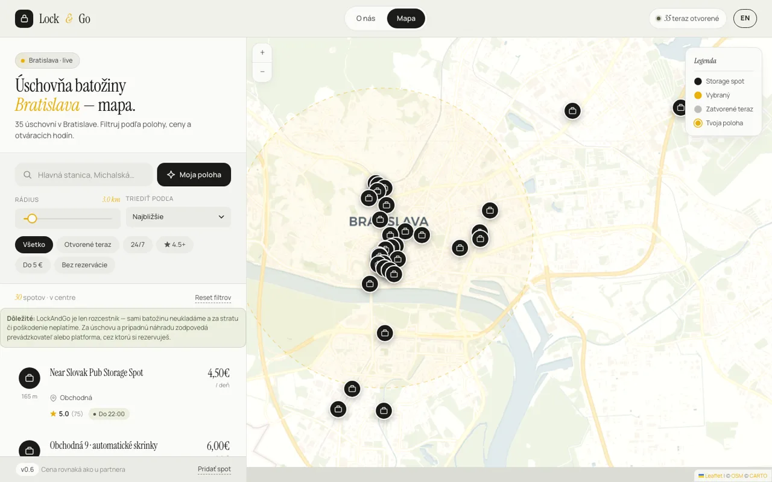The height and width of the screenshot is (482, 772).
Task: Open the O nás tab
Action: 365,19
